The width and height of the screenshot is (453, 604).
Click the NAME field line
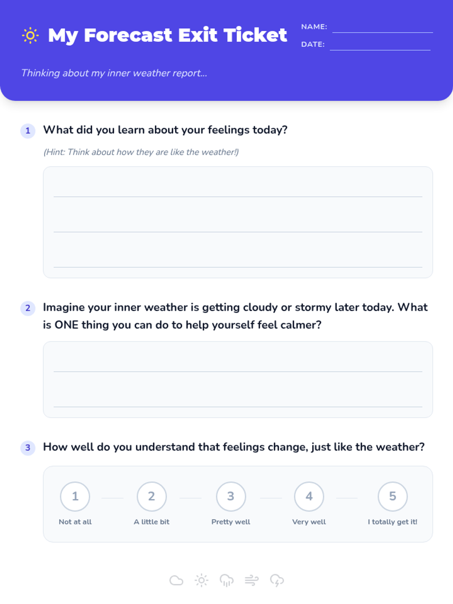pyautogui.click(x=382, y=29)
